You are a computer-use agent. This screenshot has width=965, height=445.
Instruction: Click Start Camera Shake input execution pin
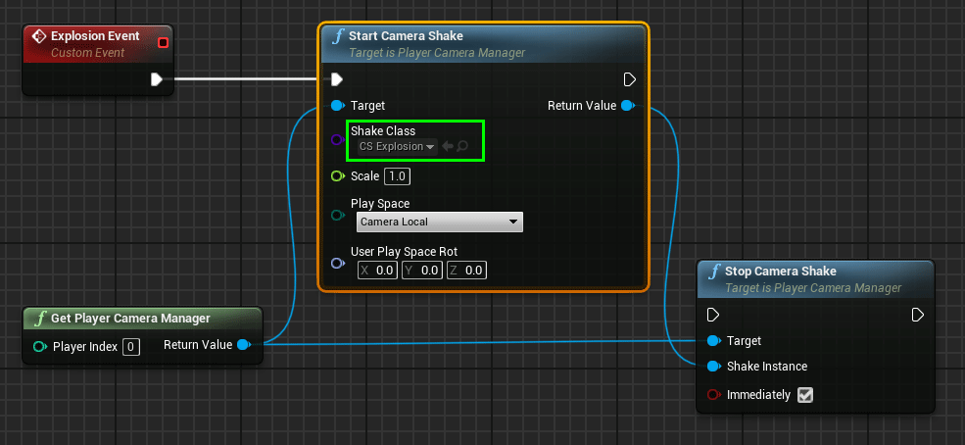pos(337,79)
